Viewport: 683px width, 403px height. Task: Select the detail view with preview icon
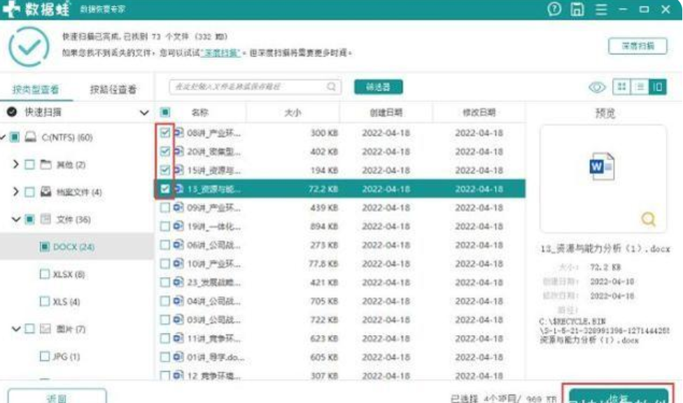point(657,87)
